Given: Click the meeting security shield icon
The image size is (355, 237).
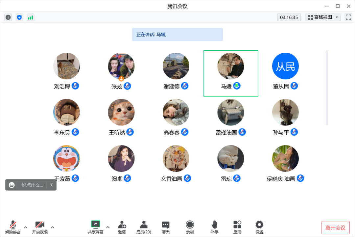Looking at the screenshot, I should pos(19,17).
